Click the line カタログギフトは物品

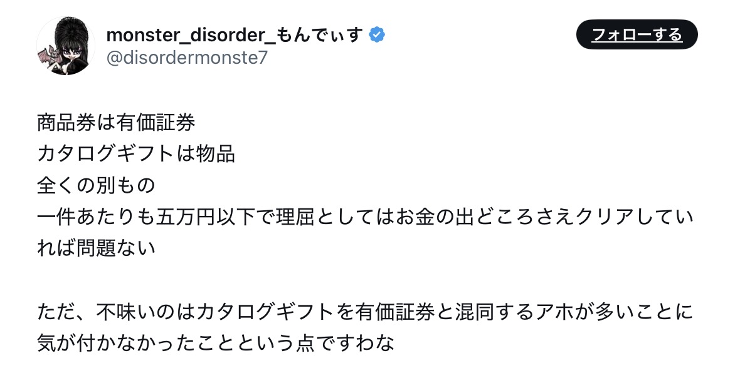pos(136,153)
